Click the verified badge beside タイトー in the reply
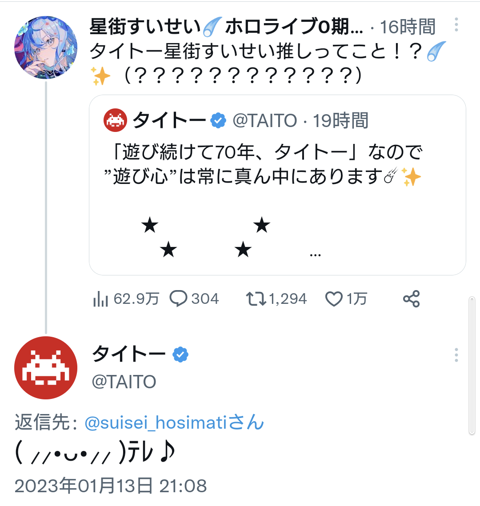 click(x=180, y=355)
